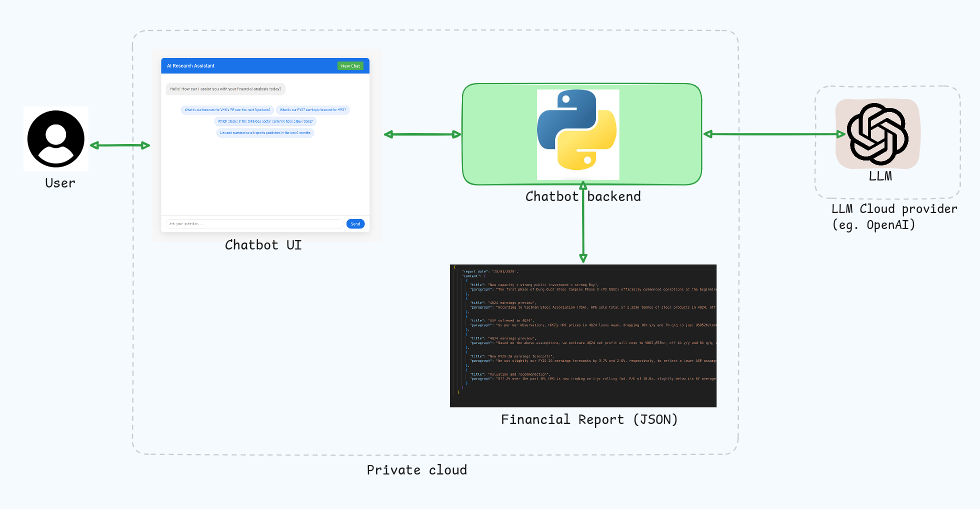
Task: Click the 'Private cloud' label
Action: [416, 470]
